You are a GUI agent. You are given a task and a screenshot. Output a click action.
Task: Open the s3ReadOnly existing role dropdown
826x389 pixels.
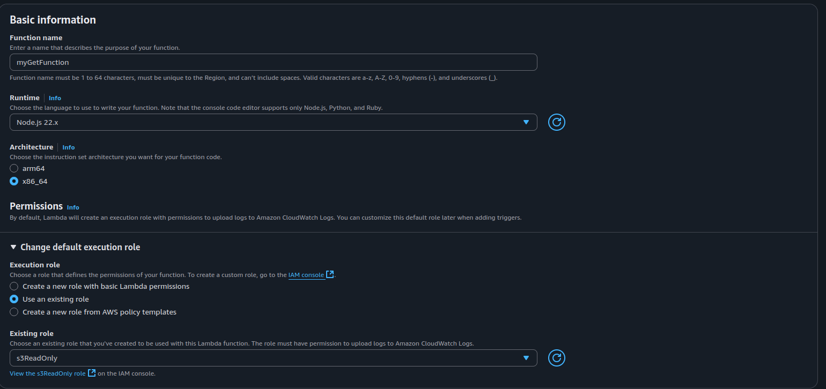click(x=268, y=358)
